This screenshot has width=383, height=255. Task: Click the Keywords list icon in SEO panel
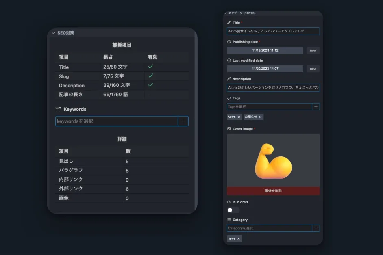[59, 109]
